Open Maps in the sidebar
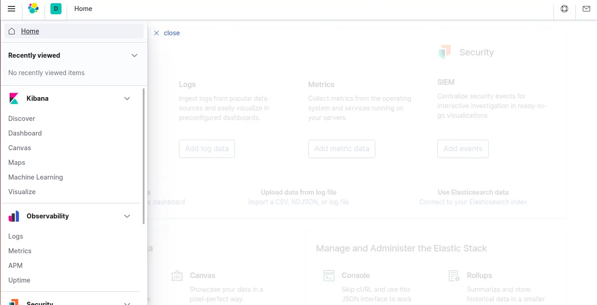The image size is (597, 305). pos(17,163)
